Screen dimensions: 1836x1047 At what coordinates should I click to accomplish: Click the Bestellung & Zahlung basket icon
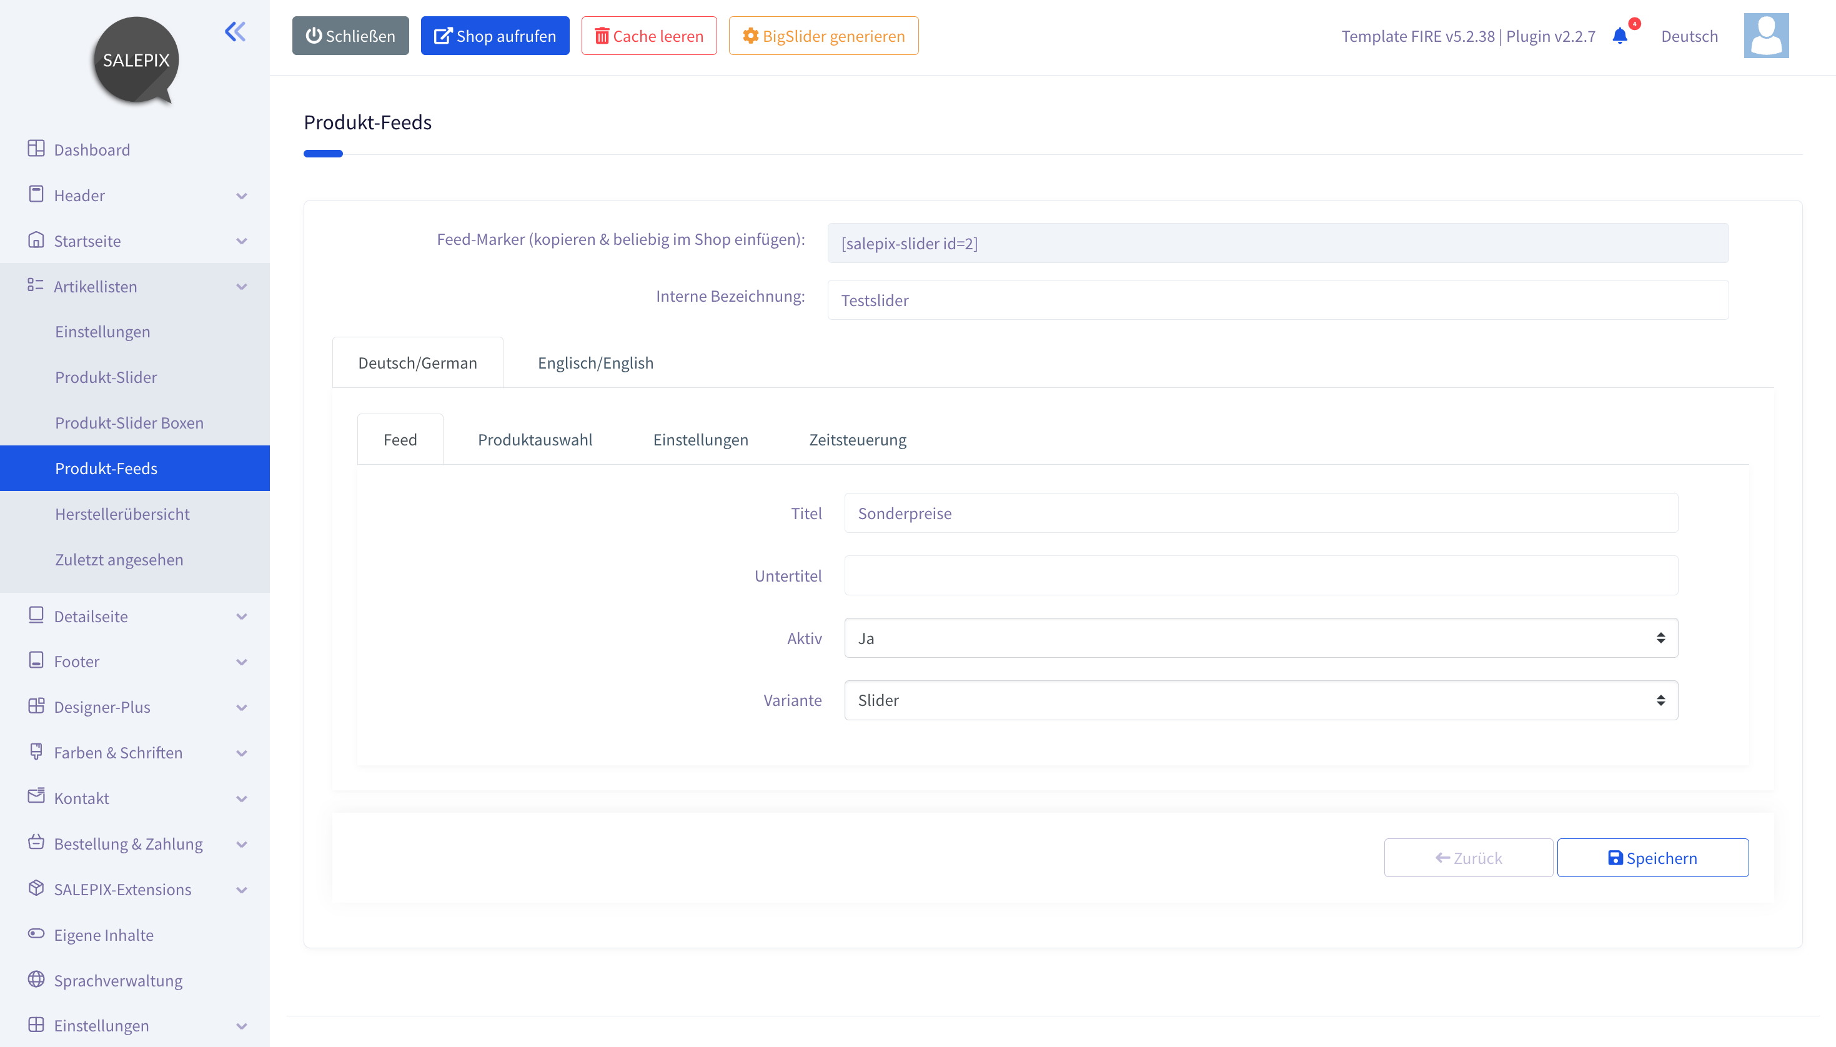pos(36,842)
